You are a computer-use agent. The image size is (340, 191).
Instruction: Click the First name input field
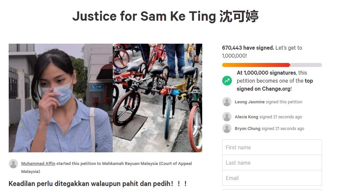[x=272, y=147]
